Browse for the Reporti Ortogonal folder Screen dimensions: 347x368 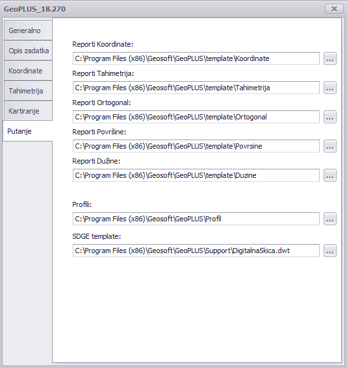tap(330, 117)
